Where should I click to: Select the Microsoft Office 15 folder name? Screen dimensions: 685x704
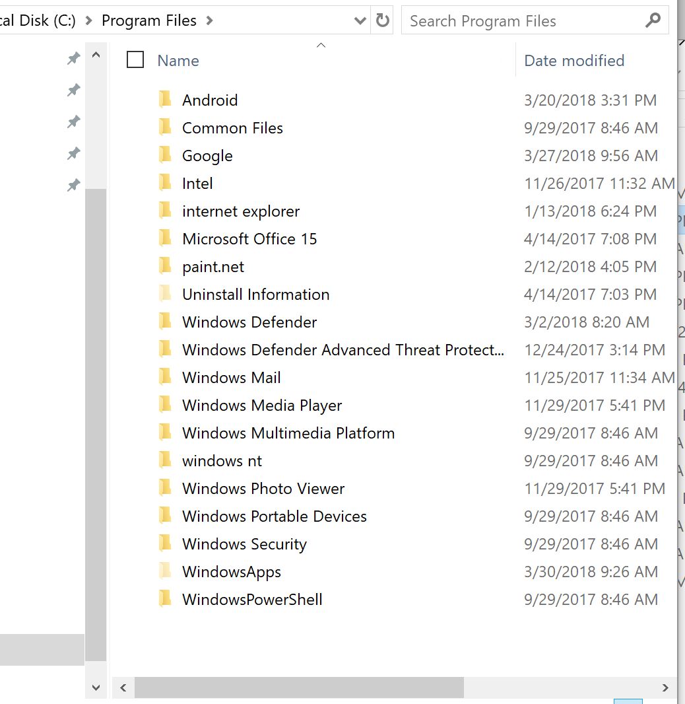click(x=249, y=239)
